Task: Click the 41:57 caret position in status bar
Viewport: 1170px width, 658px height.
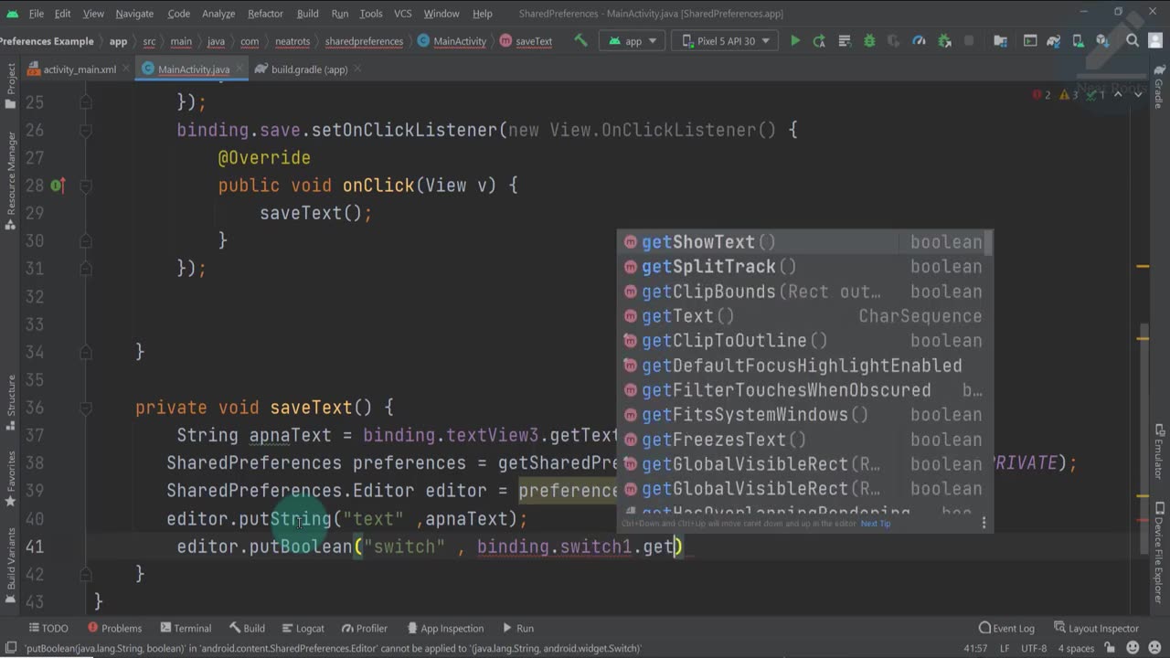Action: pyautogui.click(x=974, y=649)
